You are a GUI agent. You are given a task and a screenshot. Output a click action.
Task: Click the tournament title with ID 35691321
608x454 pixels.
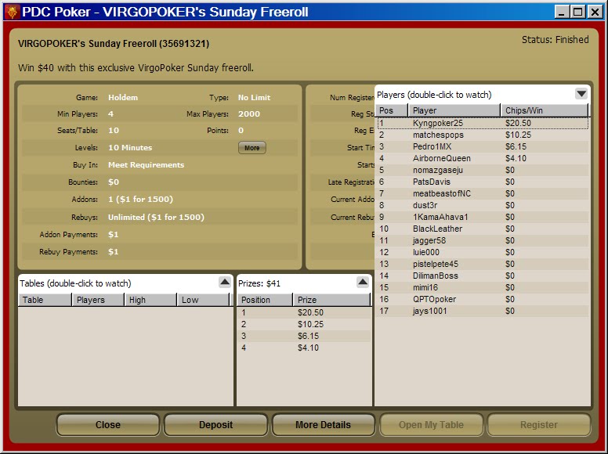tap(114, 44)
